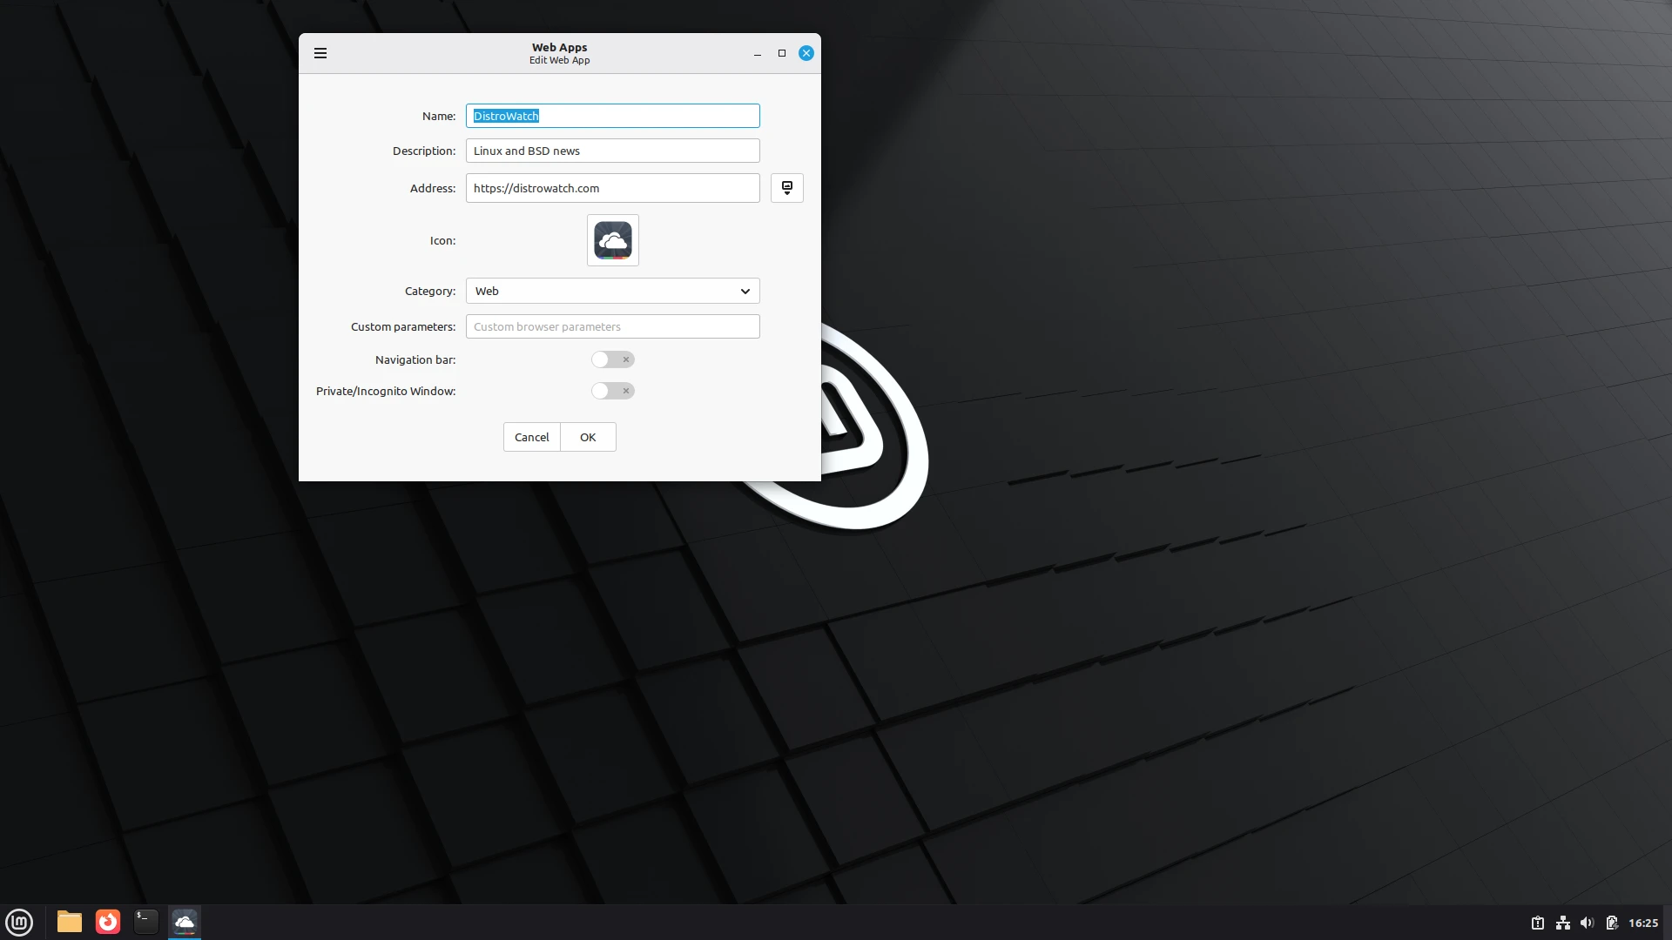Open the terminal from the taskbar
The width and height of the screenshot is (1672, 940).
coord(145,922)
